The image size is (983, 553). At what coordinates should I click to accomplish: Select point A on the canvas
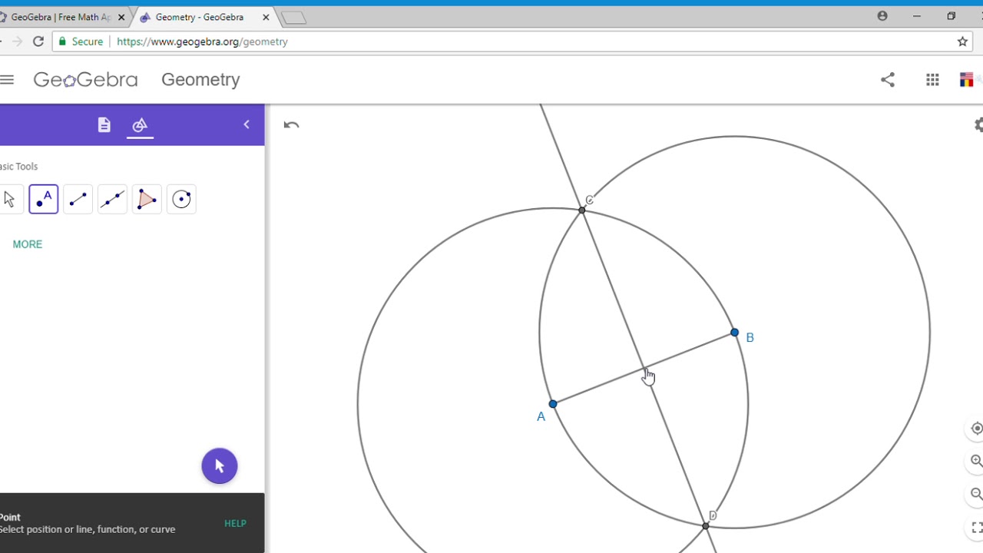click(553, 404)
